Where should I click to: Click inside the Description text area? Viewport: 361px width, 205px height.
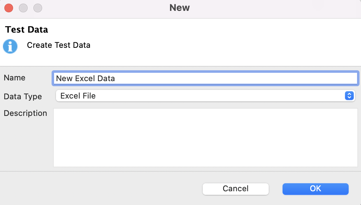point(205,138)
